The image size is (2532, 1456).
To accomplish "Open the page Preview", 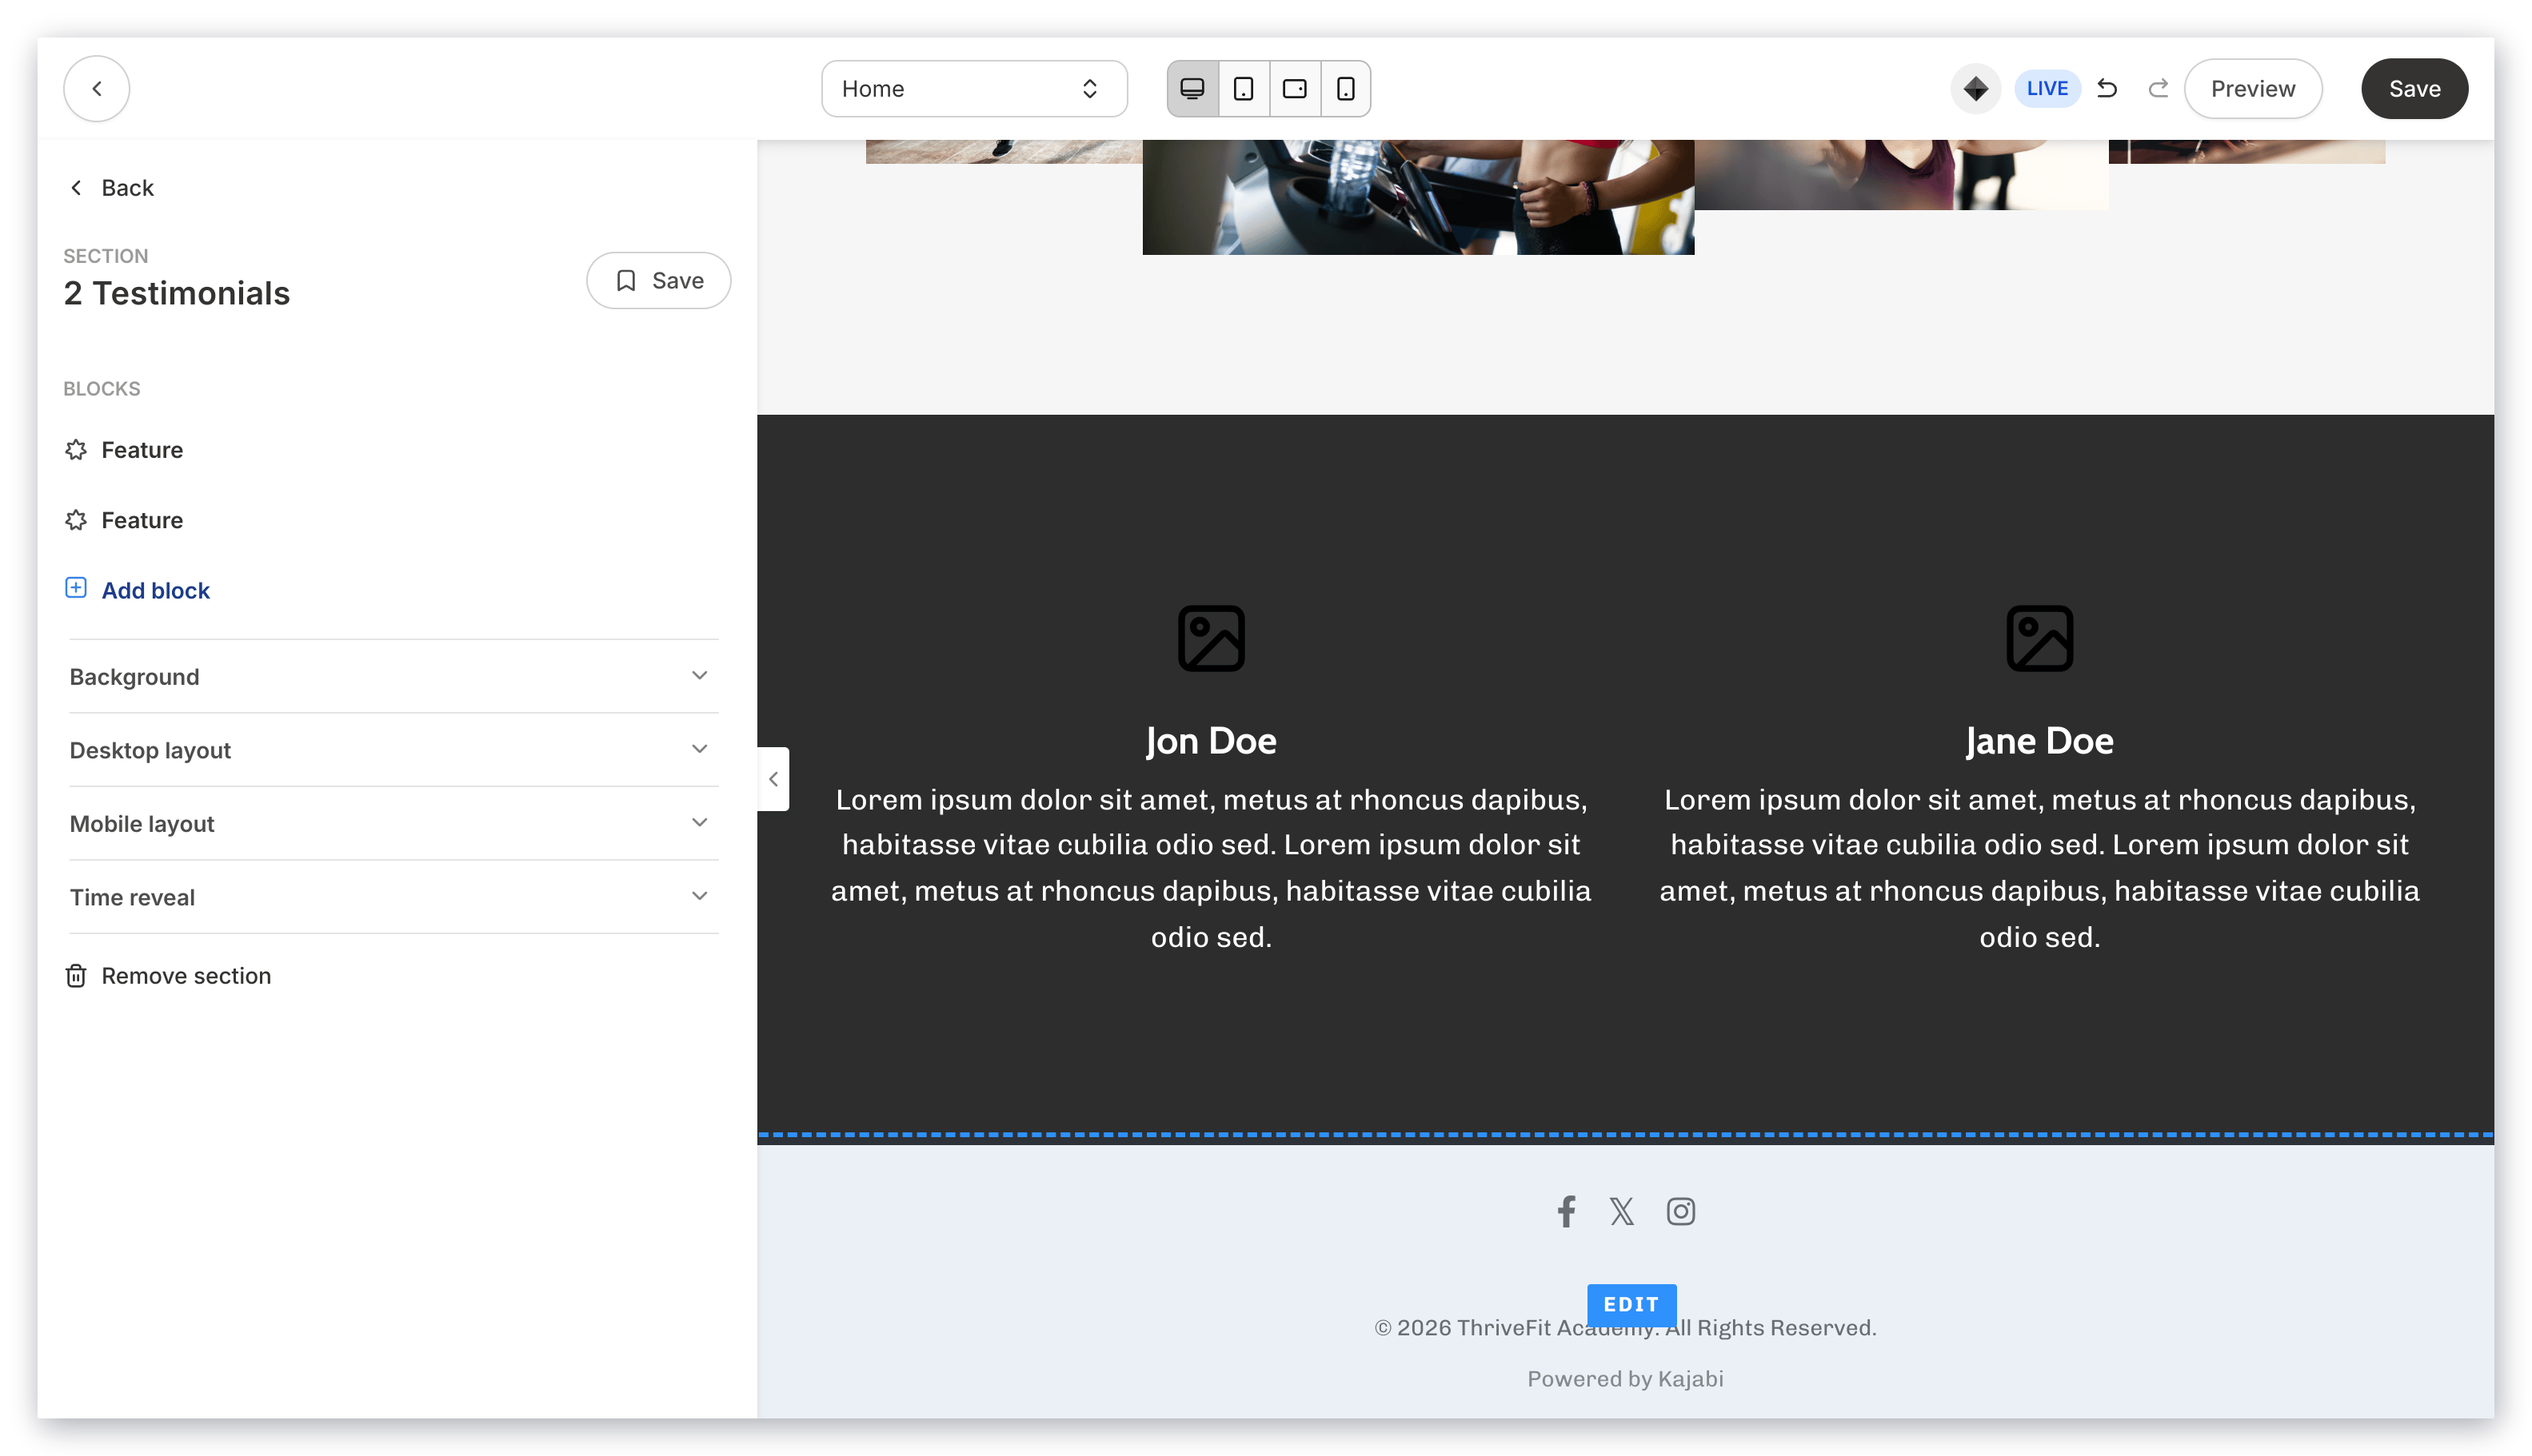I will pyautogui.click(x=2252, y=89).
